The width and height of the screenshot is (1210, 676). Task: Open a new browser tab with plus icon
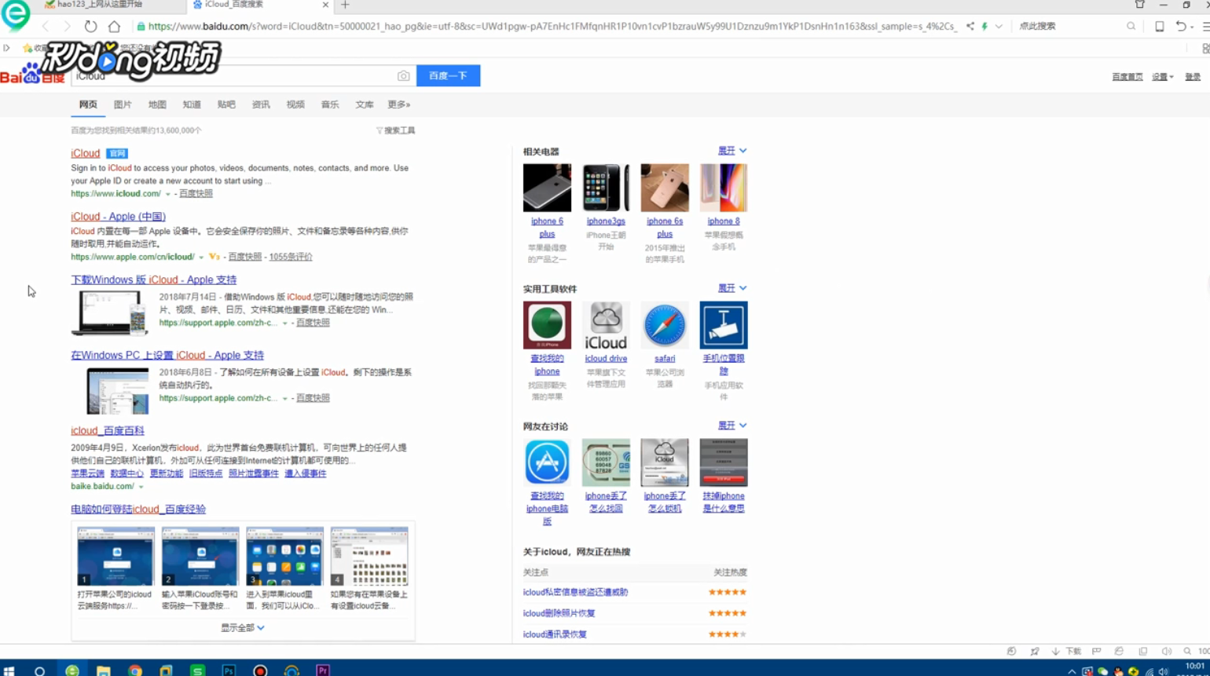click(345, 5)
